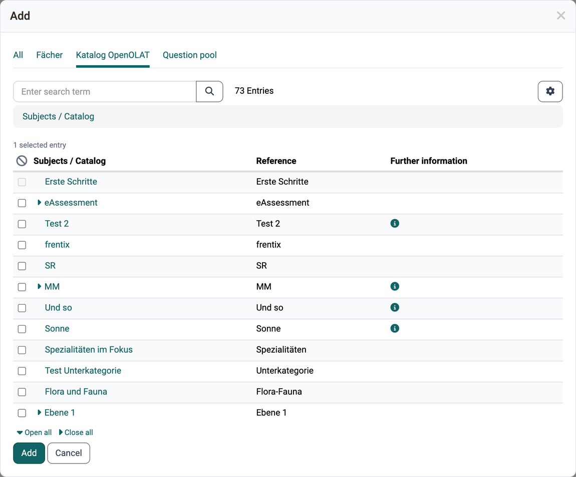Open Flora und Fauna link
576x477 pixels.
(x=76, y=391)
